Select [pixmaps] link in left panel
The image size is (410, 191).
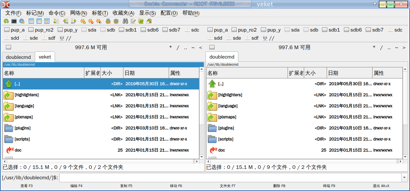click(x=101, y=117)
